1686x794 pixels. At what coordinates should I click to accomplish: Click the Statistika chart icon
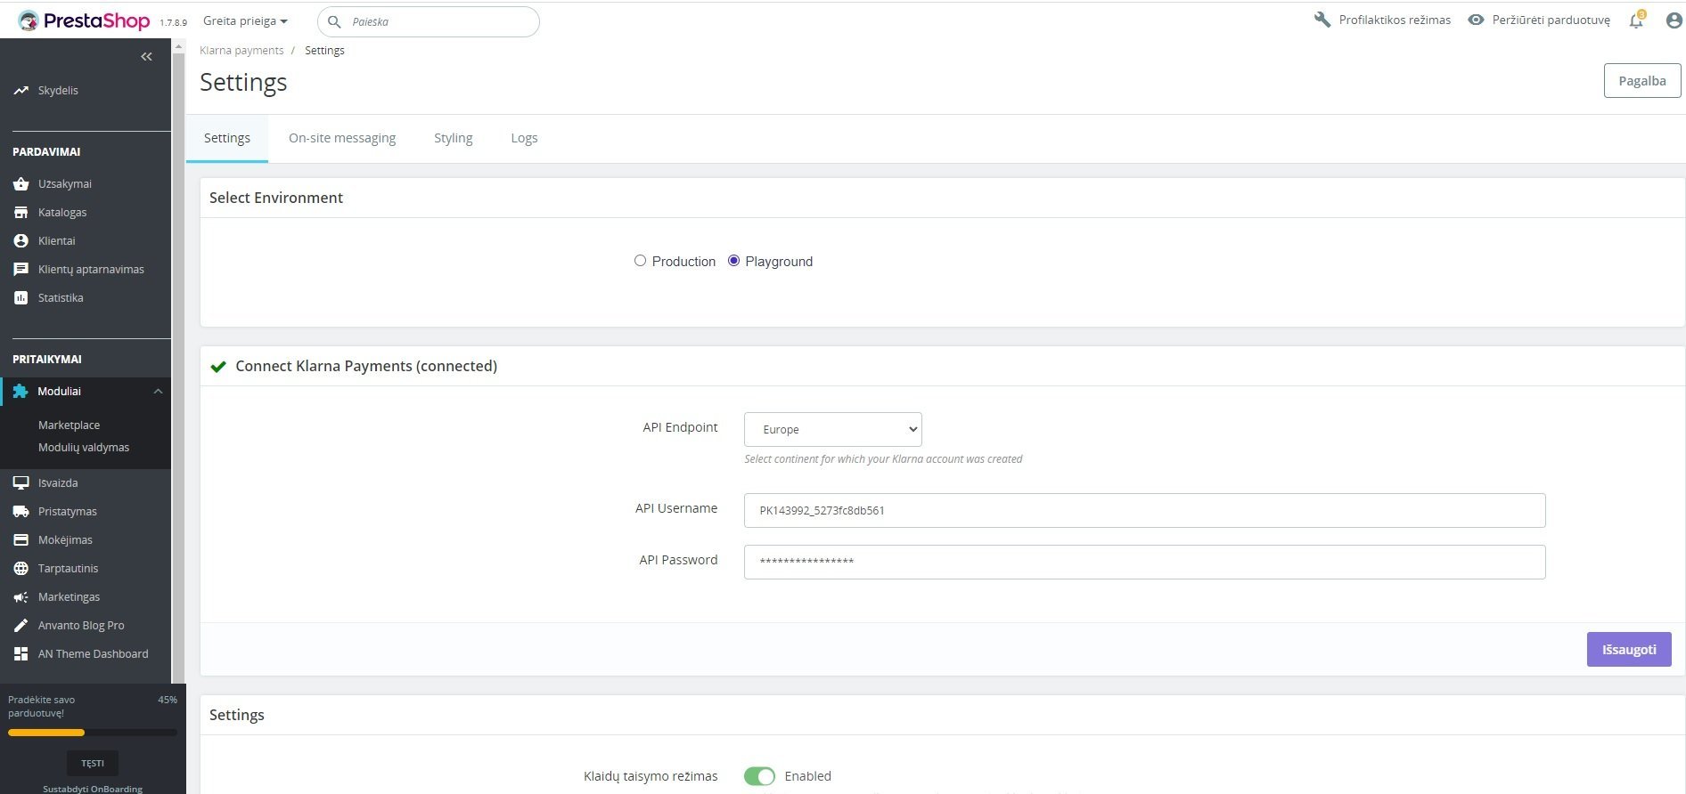click(21, 298)
